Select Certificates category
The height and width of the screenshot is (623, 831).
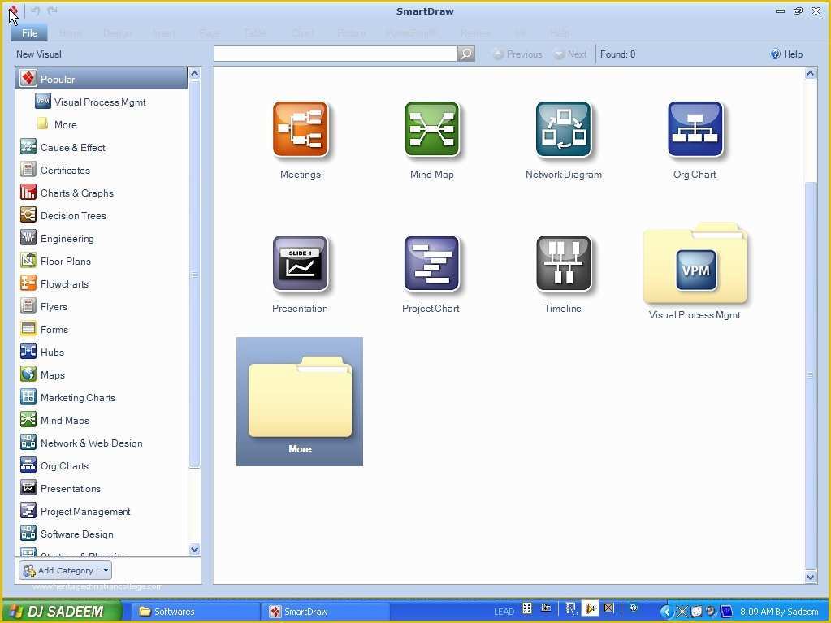[55, 170]
